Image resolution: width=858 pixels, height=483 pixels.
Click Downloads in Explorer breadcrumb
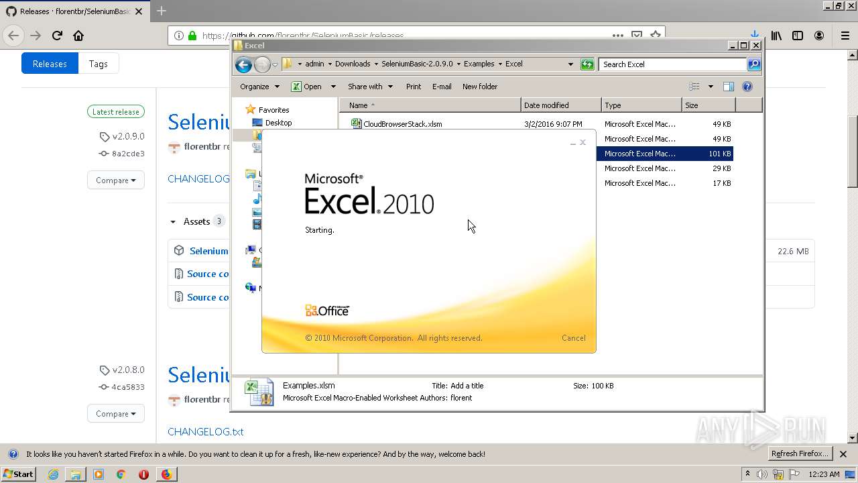[x=353, y=64]
